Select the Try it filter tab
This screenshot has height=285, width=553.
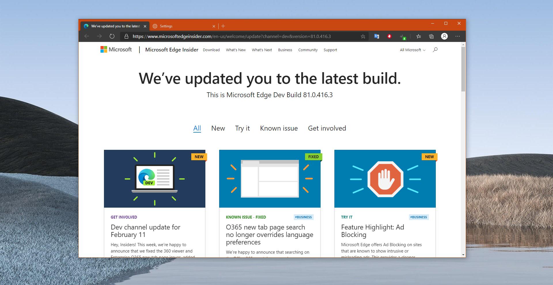pyautogui.click(x=242, y=128)
